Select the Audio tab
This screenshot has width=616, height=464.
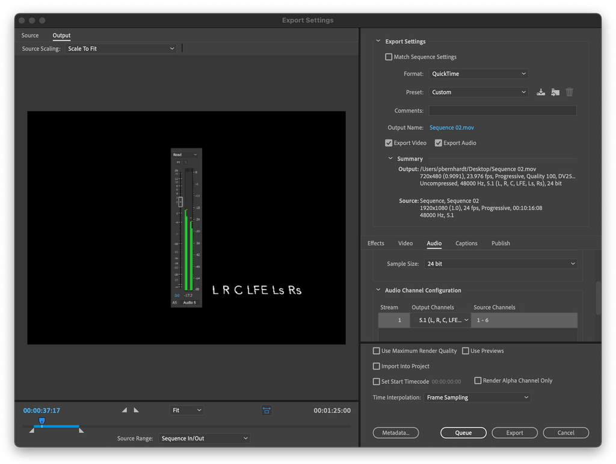(434, 243)
